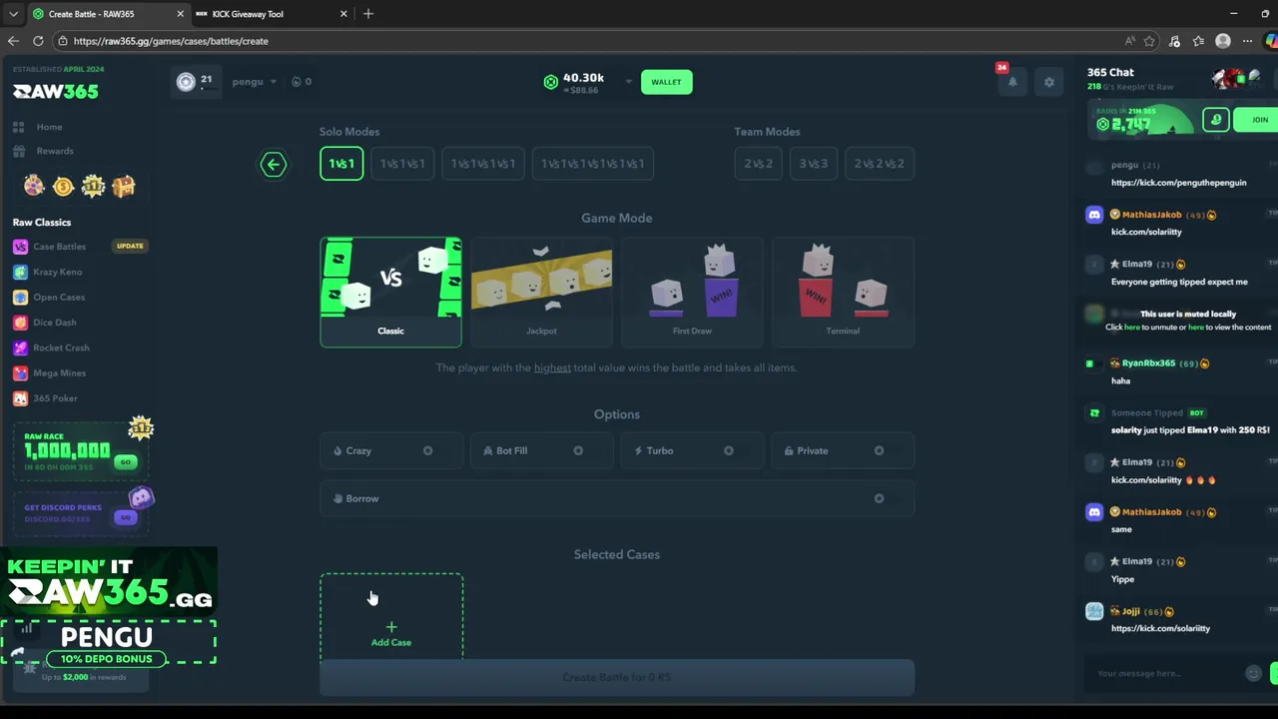Toggle the Crazy option

(x=390, y=450)
